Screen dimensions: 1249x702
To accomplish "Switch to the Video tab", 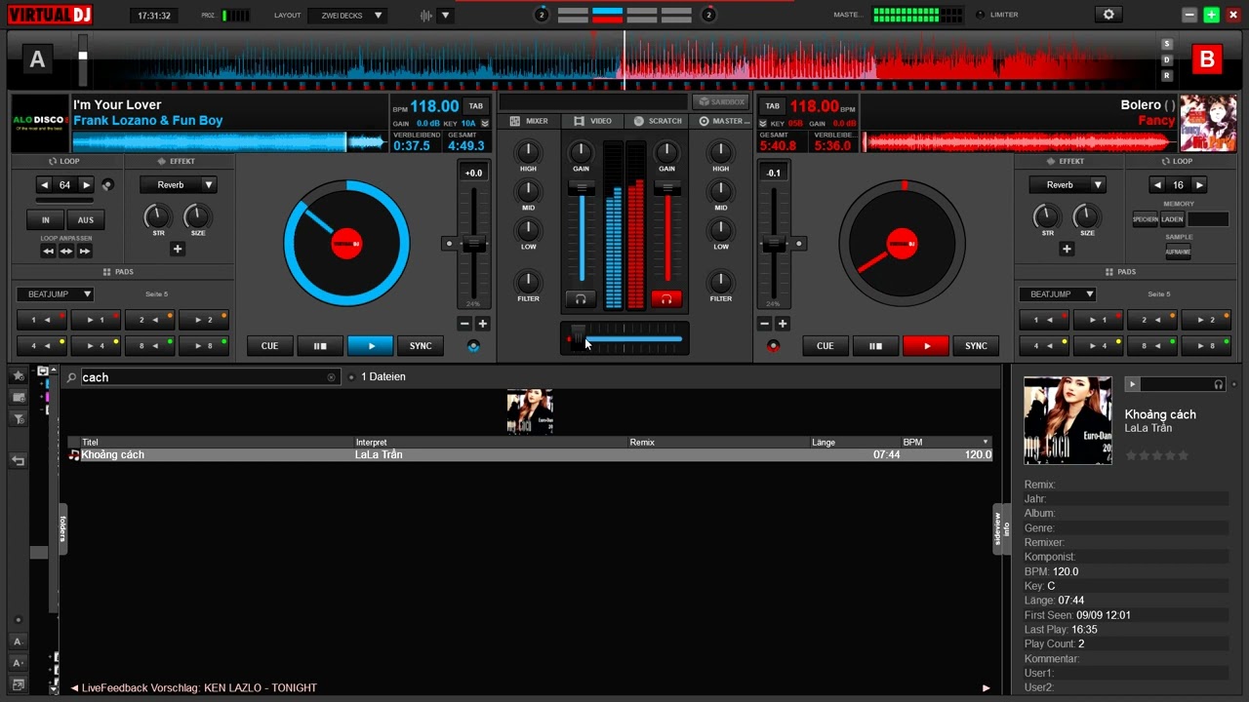I will pos(592,122).
